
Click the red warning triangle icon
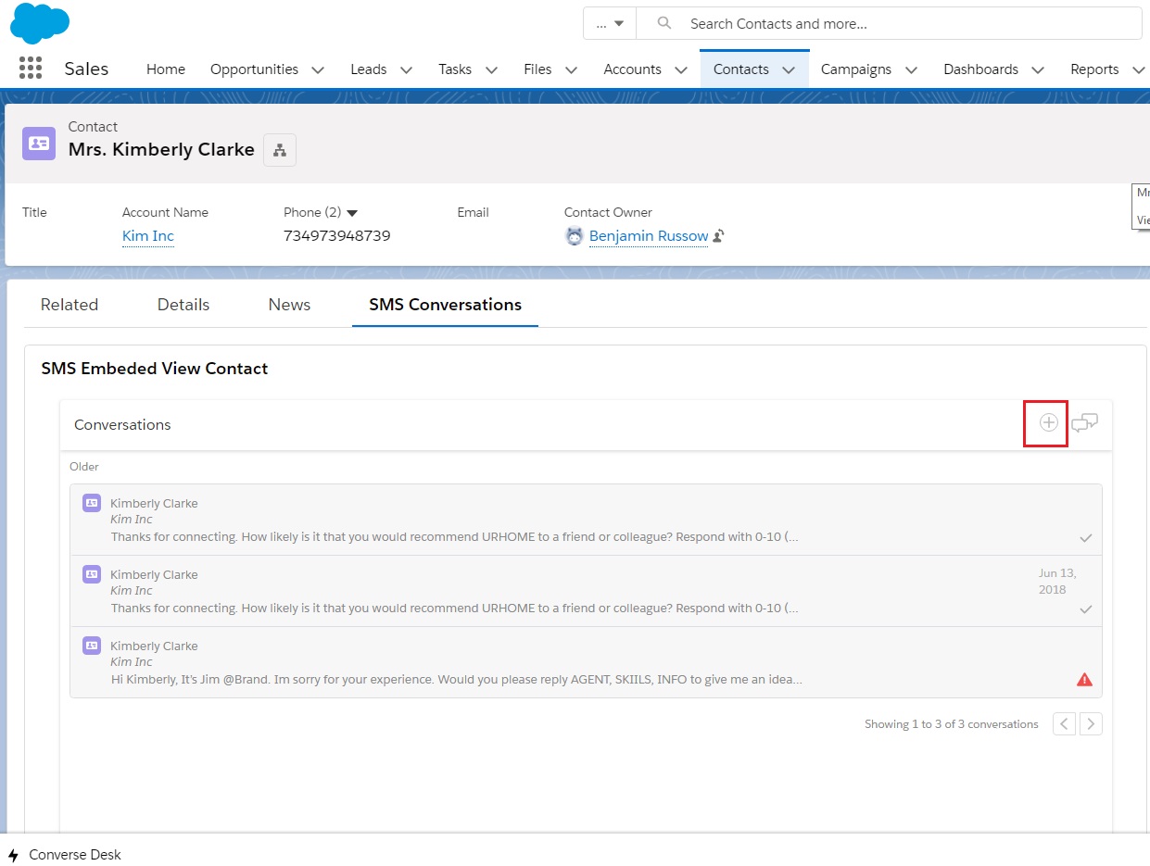[x=1084, y=680]
